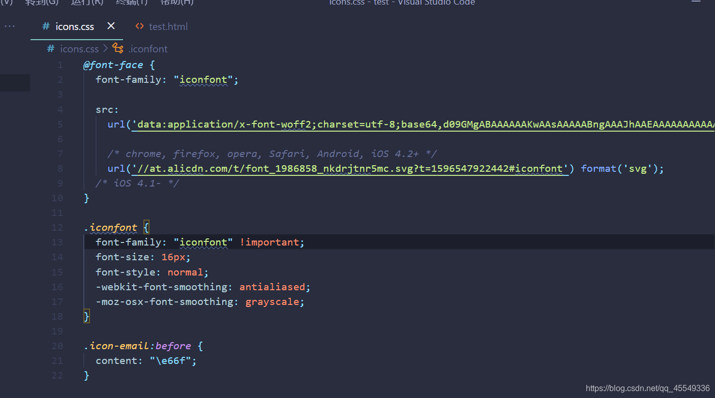Click the antialiased value on line 16
This screenshot has width=715, height=398.
tap(272, 287)
